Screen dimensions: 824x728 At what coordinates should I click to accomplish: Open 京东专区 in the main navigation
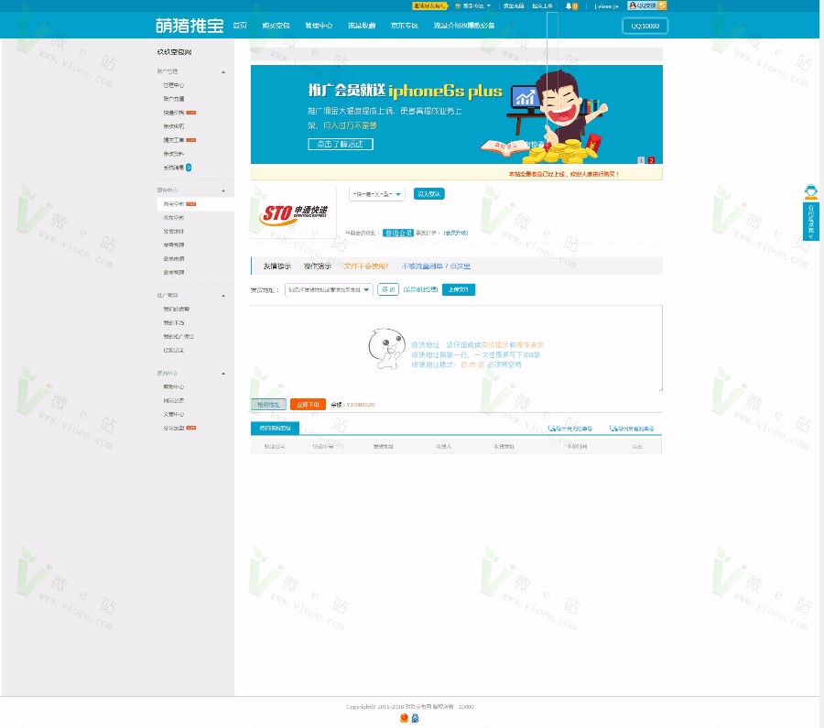[404, 26]
